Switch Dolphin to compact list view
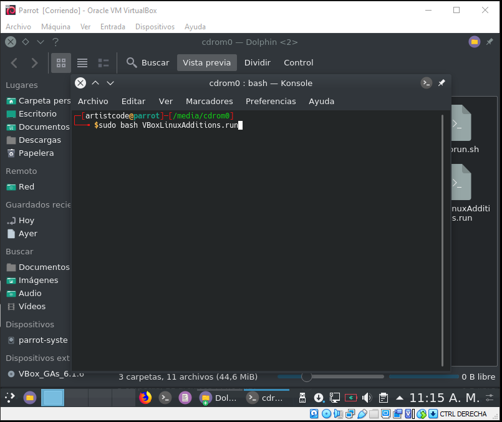502x422 pixels. [x=82, y=63]
